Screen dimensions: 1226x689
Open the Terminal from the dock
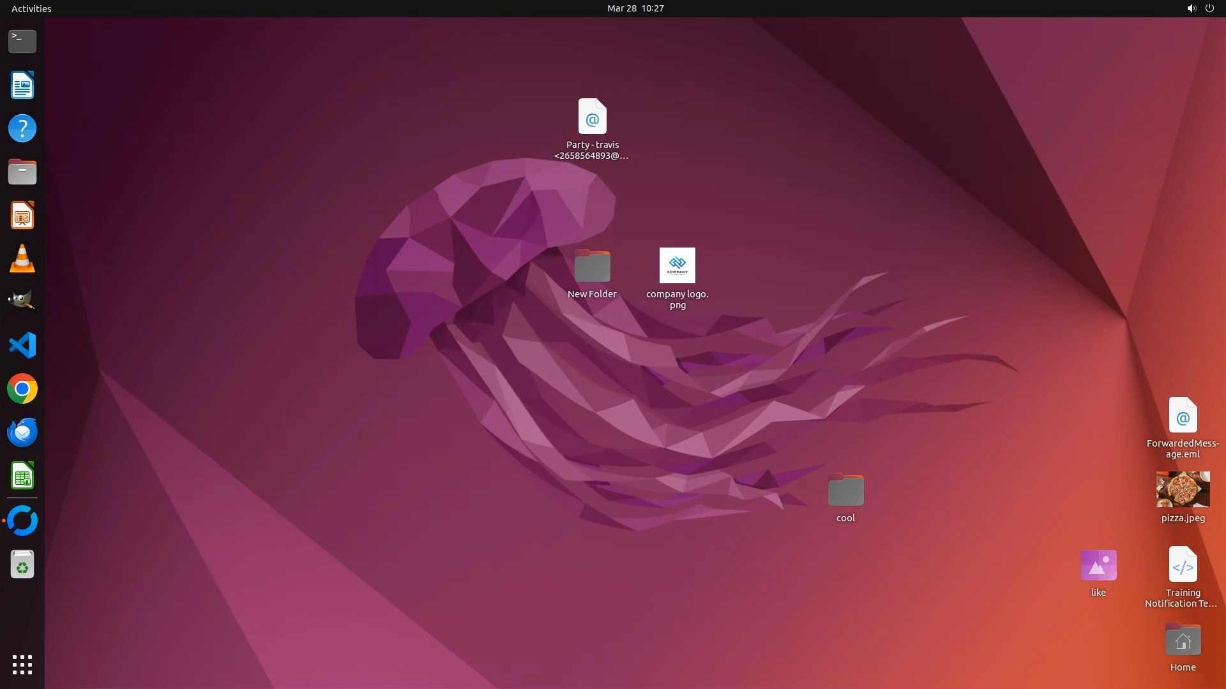22,41
